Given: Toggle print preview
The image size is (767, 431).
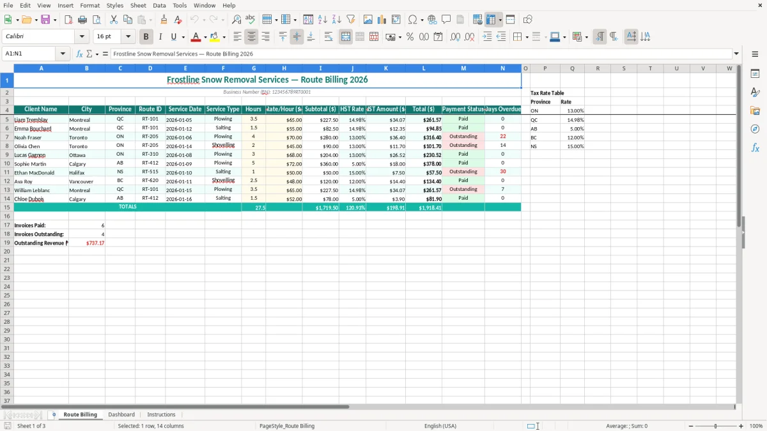Looking at the screenshot, I should 97,20.
